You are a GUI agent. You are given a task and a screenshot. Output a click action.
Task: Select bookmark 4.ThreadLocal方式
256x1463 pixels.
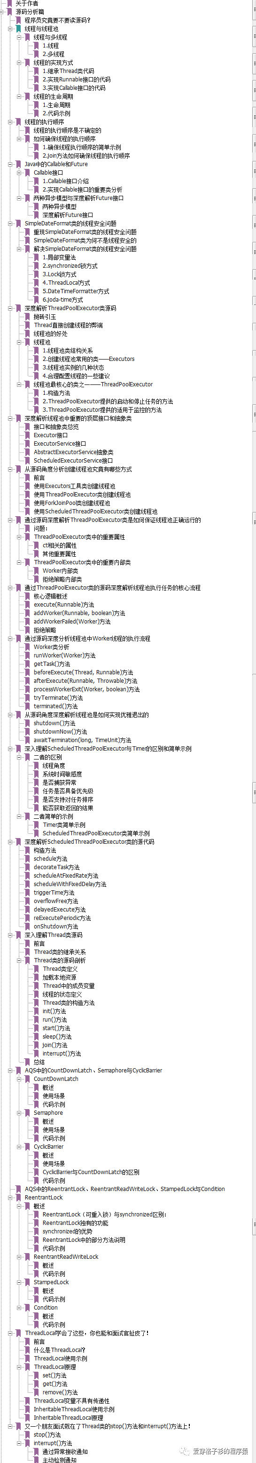[66, 283]
